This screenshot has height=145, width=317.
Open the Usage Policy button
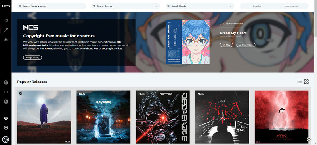[32, 58]
